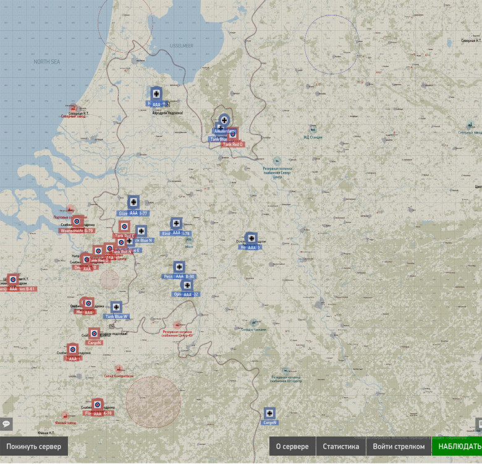Screen dimensions: 482x464
Task: Select blue airfield icon above Eind B-78 label
Action: coord(176,223)
